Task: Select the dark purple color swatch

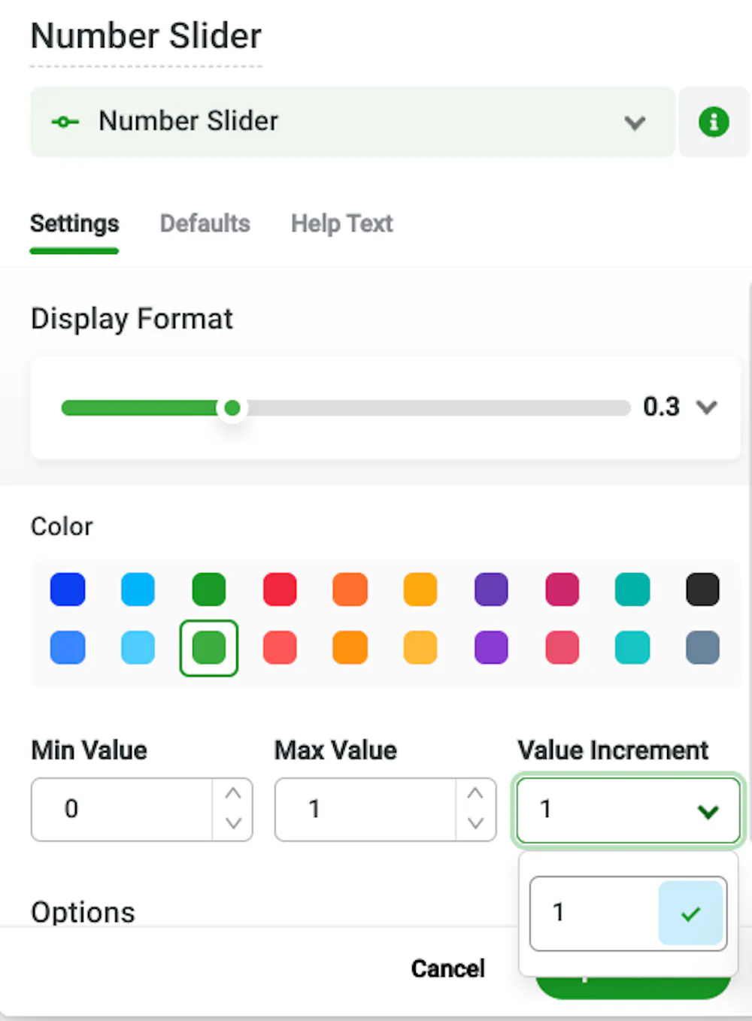Action: (491, 589)
